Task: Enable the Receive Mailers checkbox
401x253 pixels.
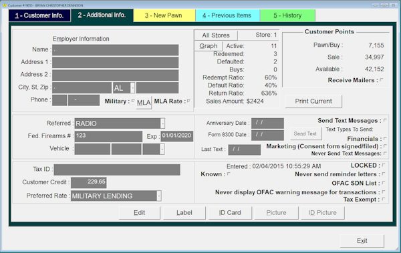Action: click(x=382, y=80)
